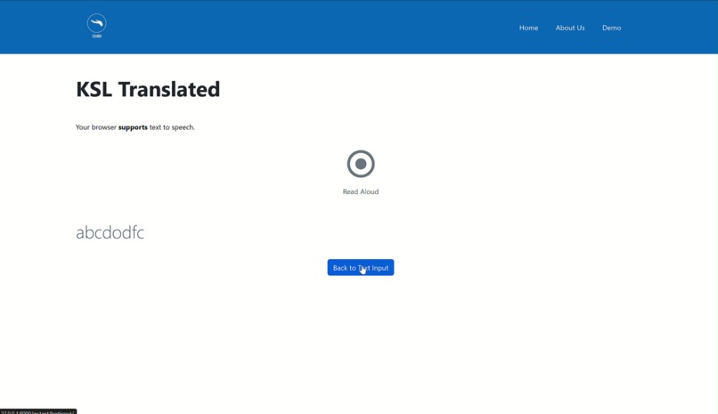The image size is (718, 414).
Task: Select the translated text 'abcdodfc'
Action: pyautogui.click(x=110, y=232)
